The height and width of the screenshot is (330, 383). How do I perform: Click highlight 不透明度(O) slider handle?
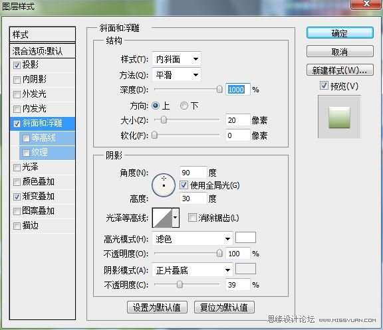tap(219, 254)
